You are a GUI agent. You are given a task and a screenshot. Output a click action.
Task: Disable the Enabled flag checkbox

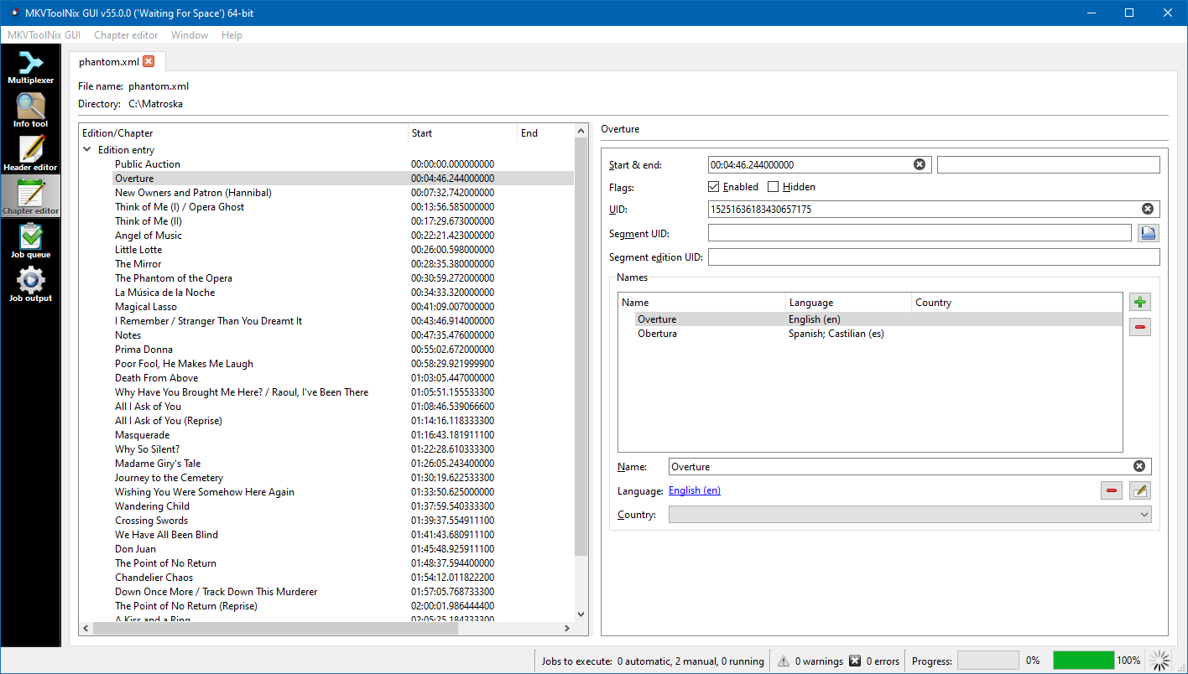tap(713, 186)
